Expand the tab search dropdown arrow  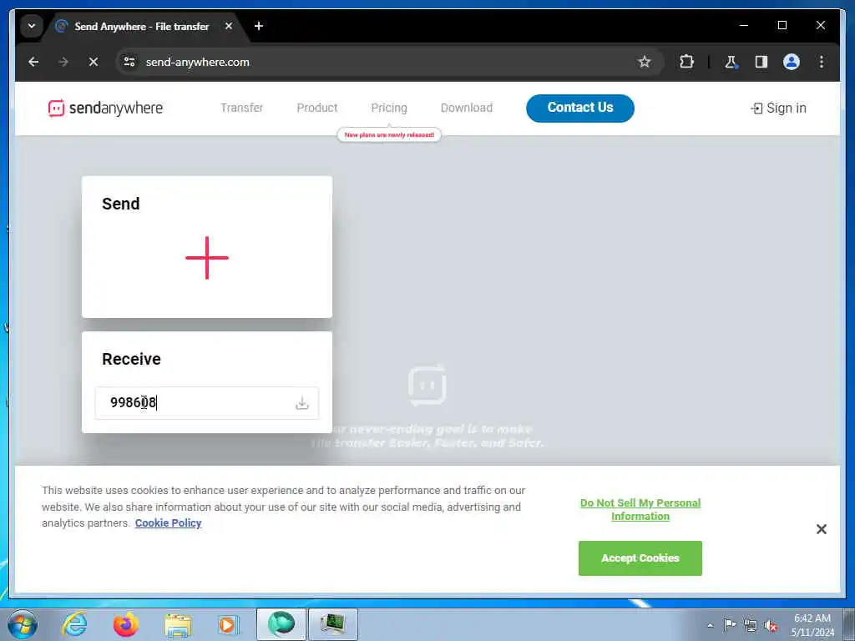[x=32, y=26]
